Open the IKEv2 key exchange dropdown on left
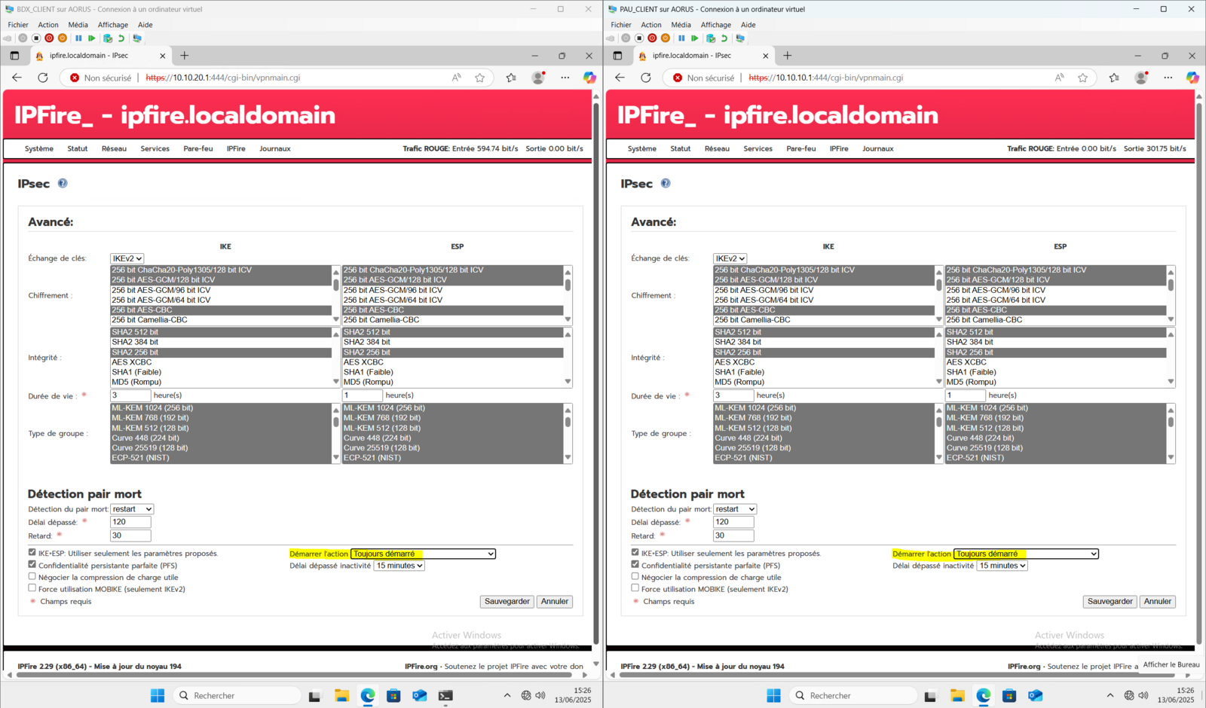This screenshot has height=708, width=1206. pyautogui.click(x=127, y=258)
